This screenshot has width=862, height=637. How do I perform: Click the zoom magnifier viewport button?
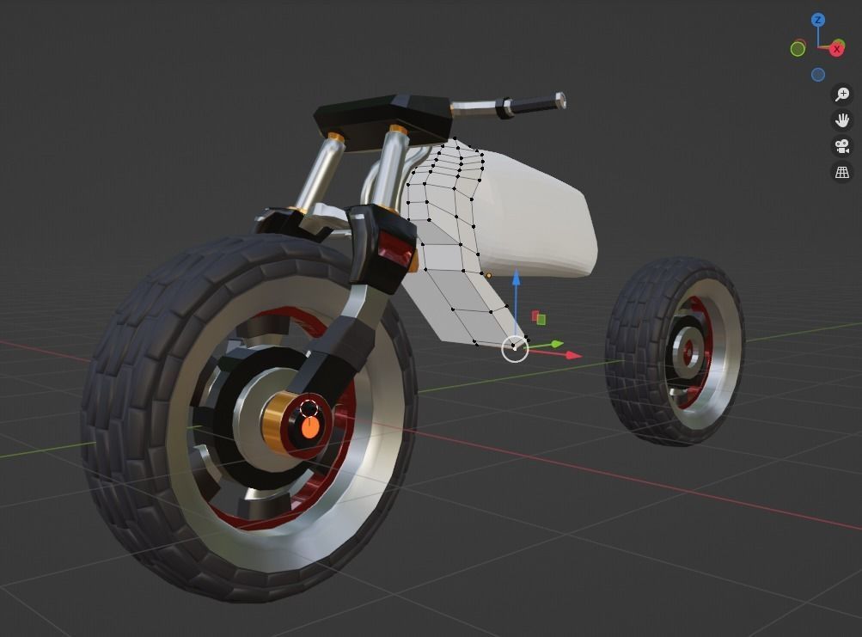[x=842, y=94]
